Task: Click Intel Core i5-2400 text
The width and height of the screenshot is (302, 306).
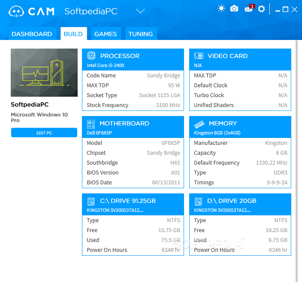Action: tap(105, 65)
